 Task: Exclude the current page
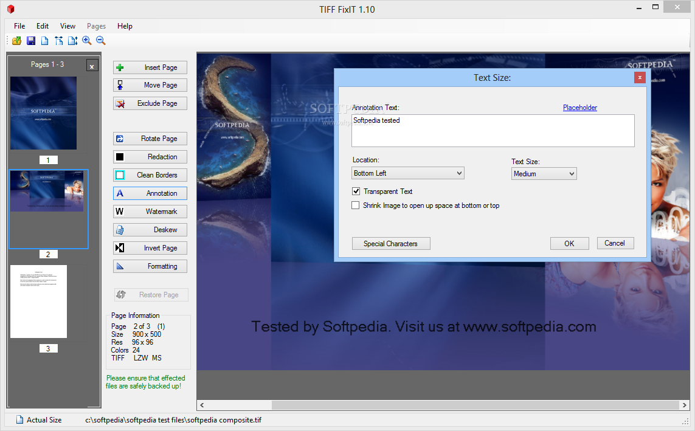(x=150, y=103)
